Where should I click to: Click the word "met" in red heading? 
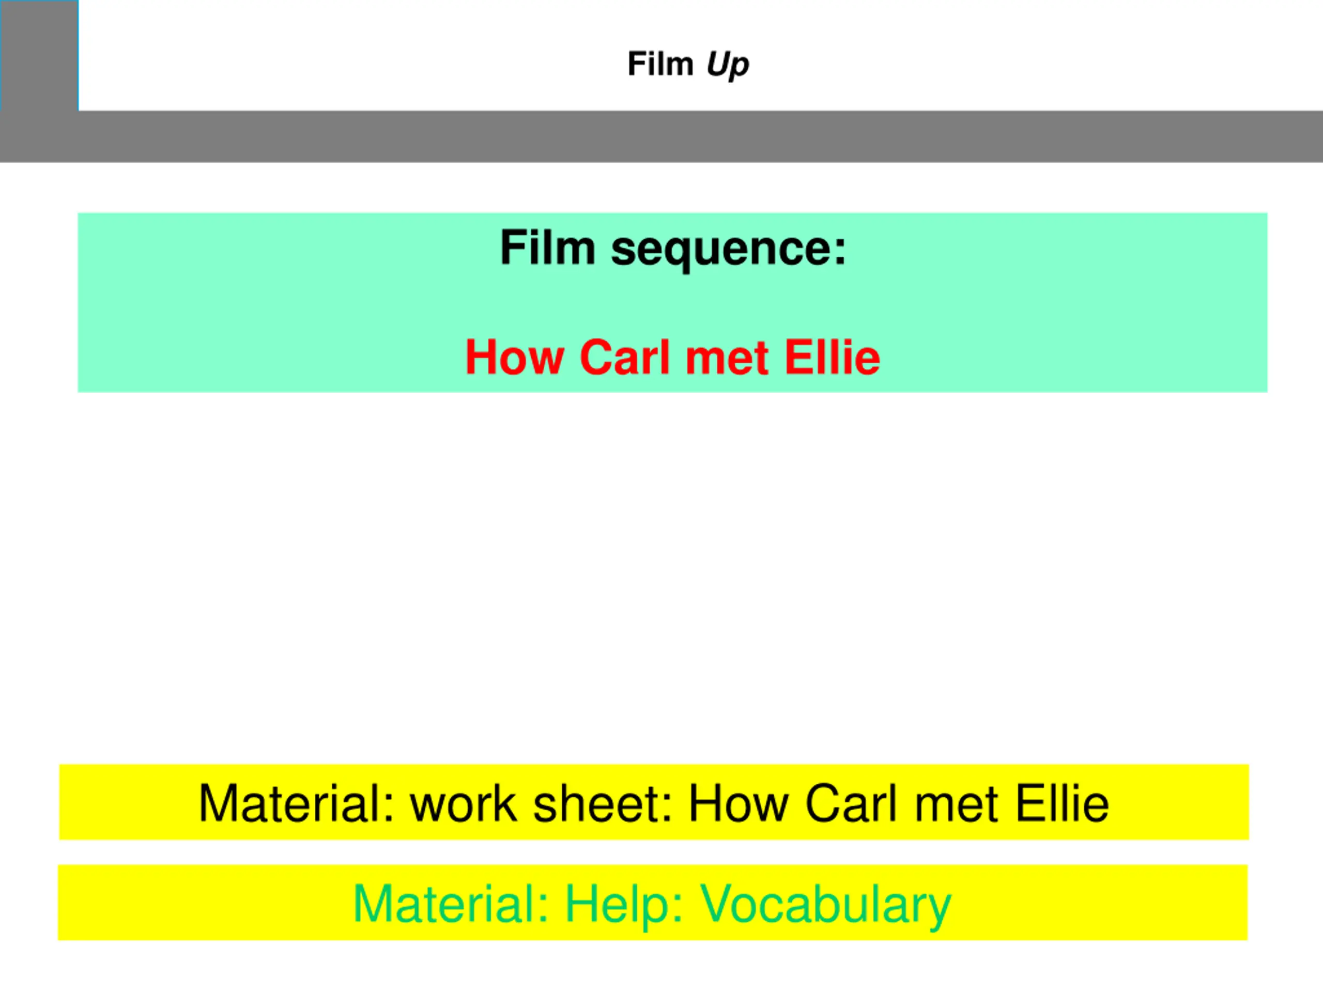coord(727,358)
